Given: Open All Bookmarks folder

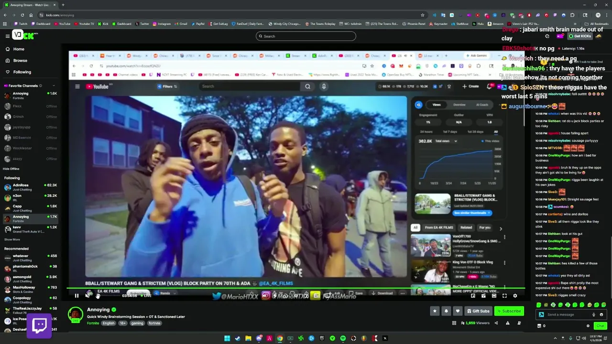Looking at the screenshot, I should coord(597,23).
